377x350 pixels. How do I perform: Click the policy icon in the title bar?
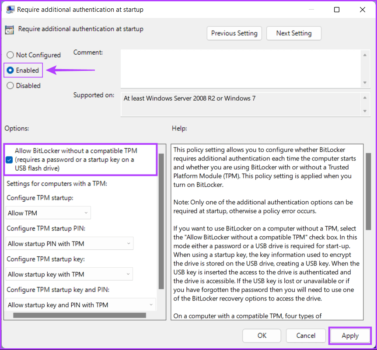pyautogui.click(x=10, y=9)
